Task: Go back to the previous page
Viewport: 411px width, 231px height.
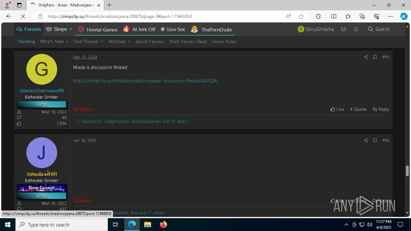Action: point(9,16)
